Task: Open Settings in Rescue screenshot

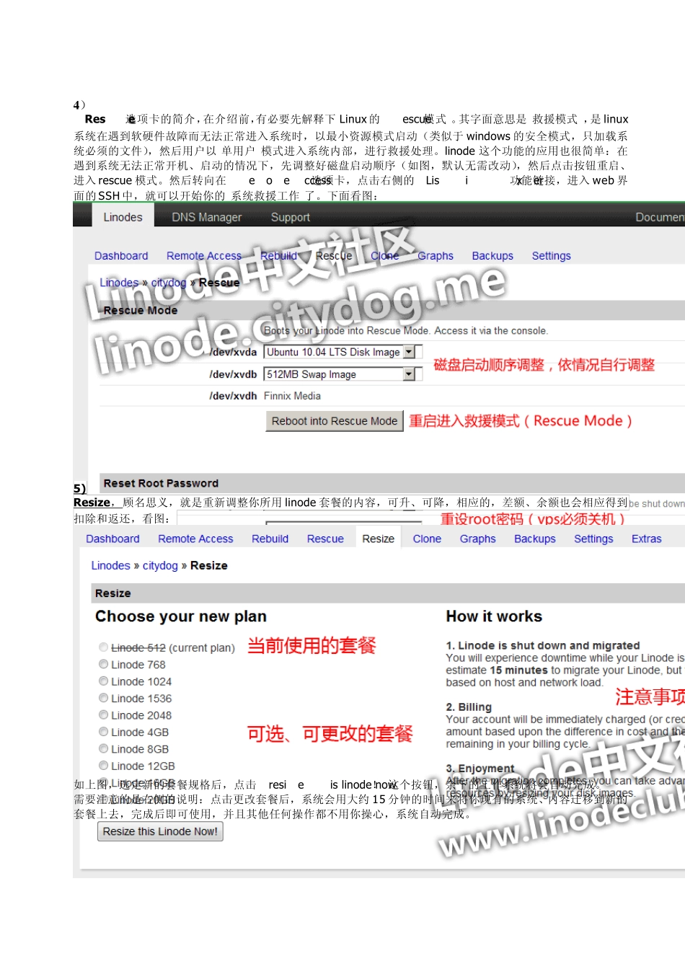Action: [551, 256]
